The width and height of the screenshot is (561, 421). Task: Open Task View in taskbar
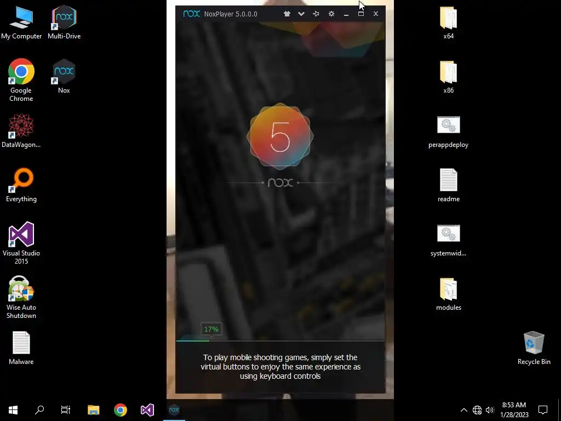tap(66, 410)
